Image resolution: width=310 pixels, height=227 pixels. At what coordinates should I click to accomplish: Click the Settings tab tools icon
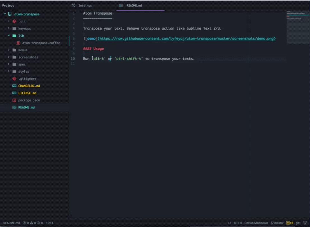pos(73,5)
